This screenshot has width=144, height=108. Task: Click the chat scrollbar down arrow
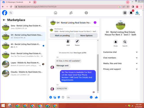pos(98,92)
